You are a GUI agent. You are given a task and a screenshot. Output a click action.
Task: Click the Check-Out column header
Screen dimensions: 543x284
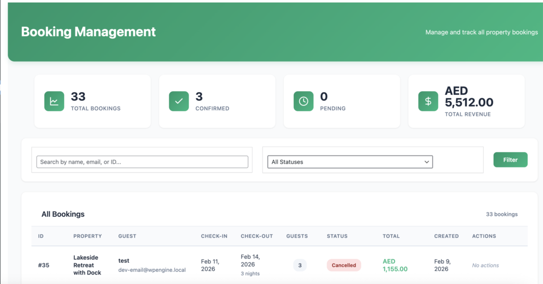(257, 236)
